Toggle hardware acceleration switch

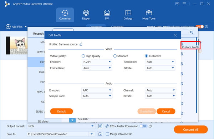point(200,26)
